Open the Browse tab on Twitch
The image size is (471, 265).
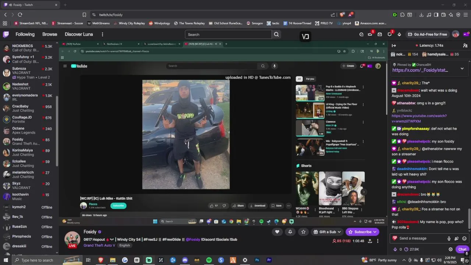pyautogui.click(x=50, y=34)
